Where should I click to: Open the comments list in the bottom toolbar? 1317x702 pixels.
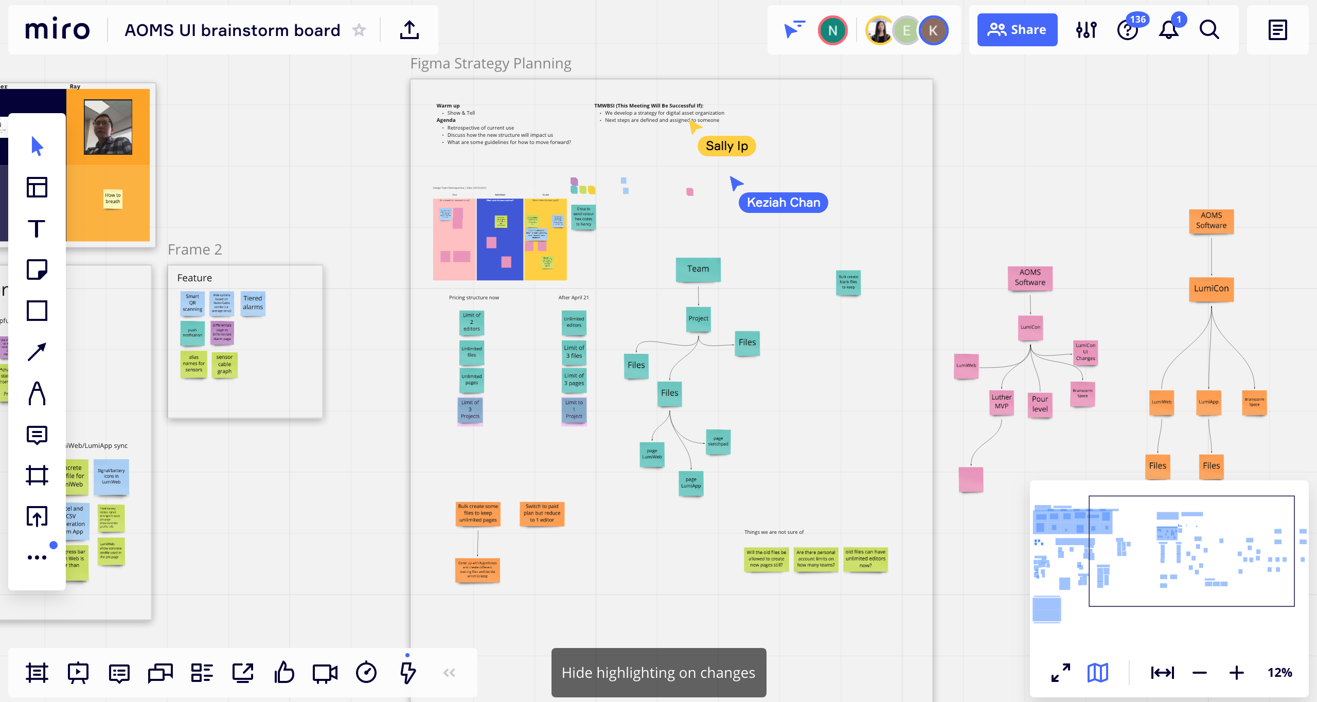119,673
